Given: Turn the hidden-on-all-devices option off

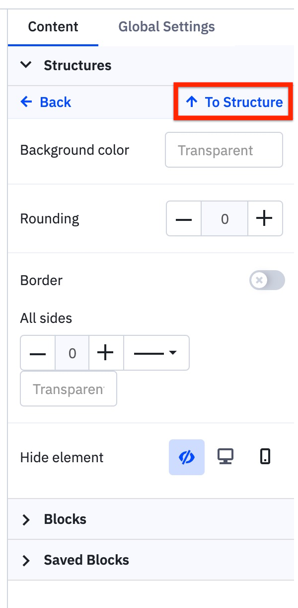Looking at the screenshot, I should tap(186, 457).
